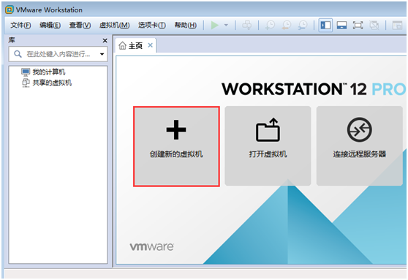Click 连接远程服务器 tile

click(359, 145)
